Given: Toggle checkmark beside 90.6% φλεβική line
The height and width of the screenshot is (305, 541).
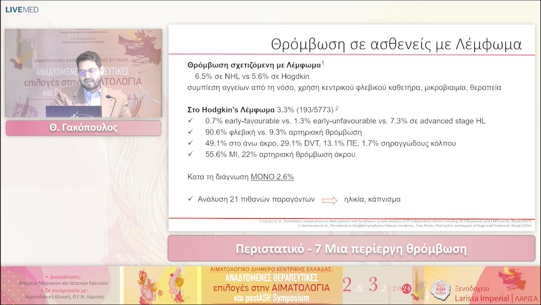Looking at the screenshot, I should pyautogui.click(x=190, y=132).
